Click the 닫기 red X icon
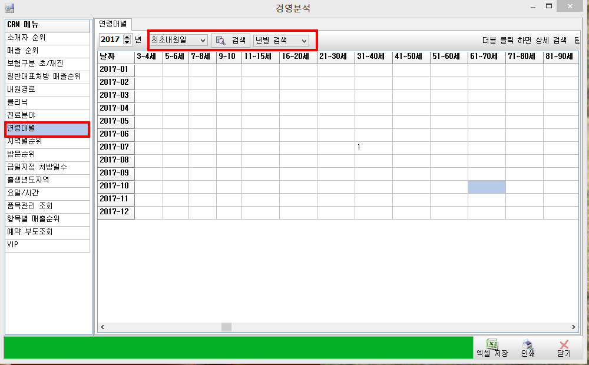Image resolution: width=589 pixels, height=365 pixels. (x=564, y=344)
